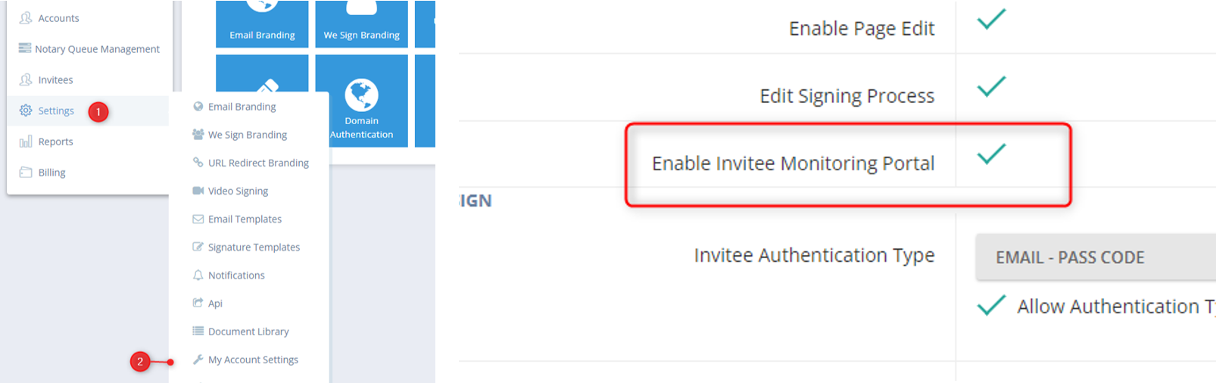Toggle the Allow Authentication checkmark
1216x383 pixels.
point(990,305)
